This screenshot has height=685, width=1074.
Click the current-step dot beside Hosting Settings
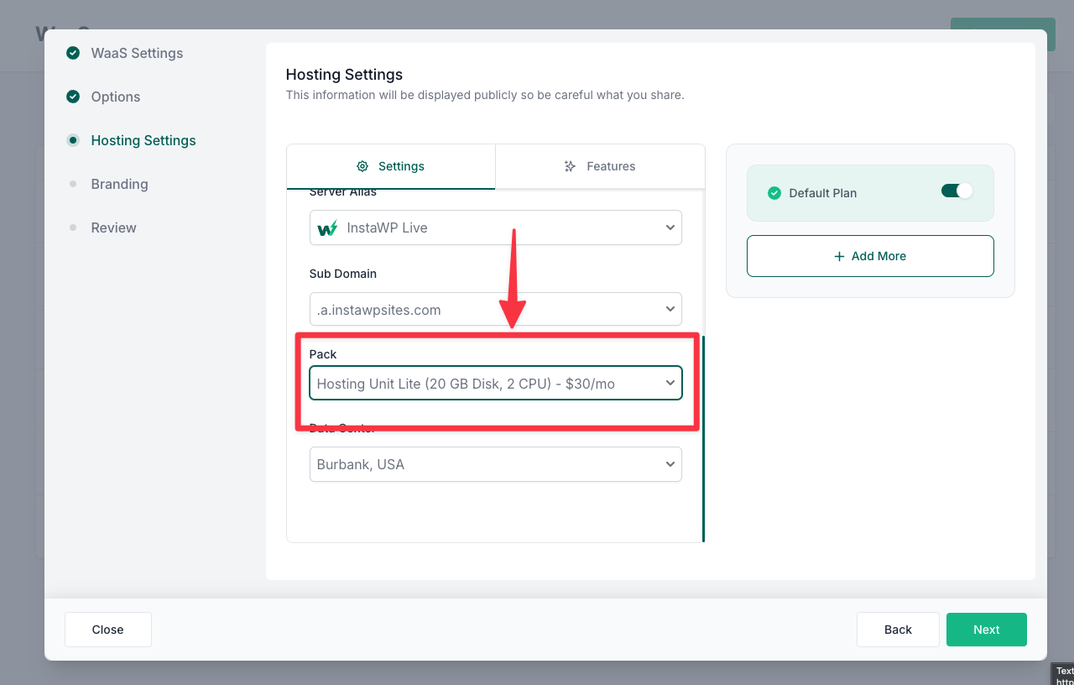coord(73,140)
